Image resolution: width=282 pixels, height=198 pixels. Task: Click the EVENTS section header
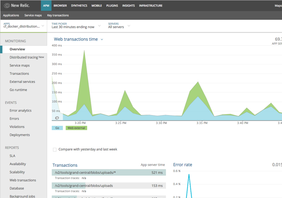click(x=11, y=103)
